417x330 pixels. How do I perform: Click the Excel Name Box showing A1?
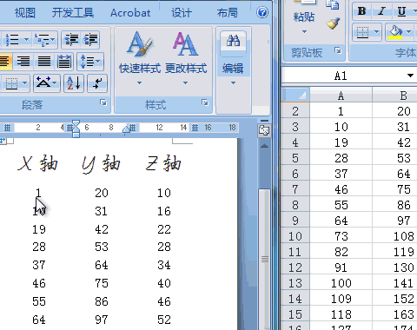(341, 76)
